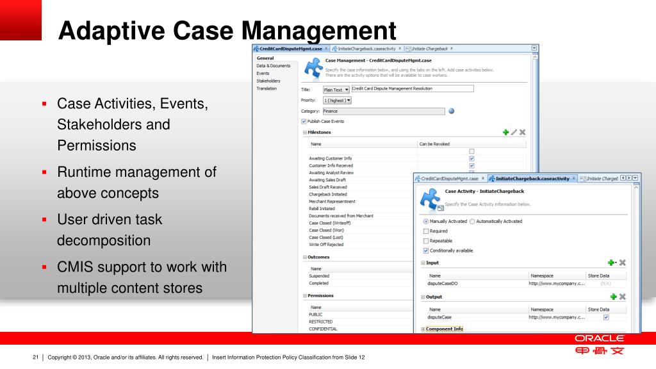
Task: Delete the selected milestone with the X icon
Action: [x=523, y=132]
